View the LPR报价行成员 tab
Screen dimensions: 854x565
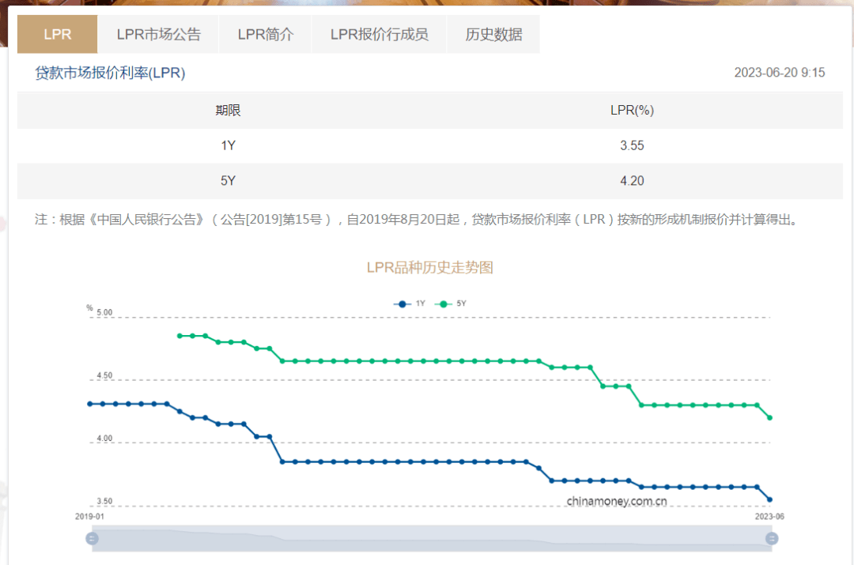pyautogui.click(x=379, y=33)
